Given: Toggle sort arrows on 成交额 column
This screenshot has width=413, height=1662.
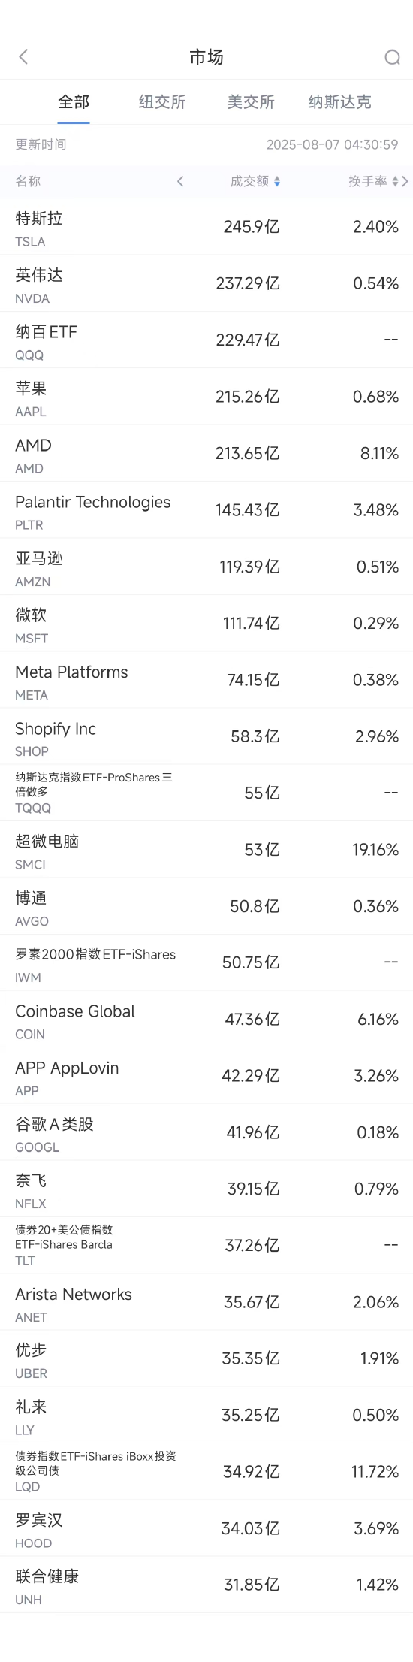Looking at the screenshot, I should 277,181.
